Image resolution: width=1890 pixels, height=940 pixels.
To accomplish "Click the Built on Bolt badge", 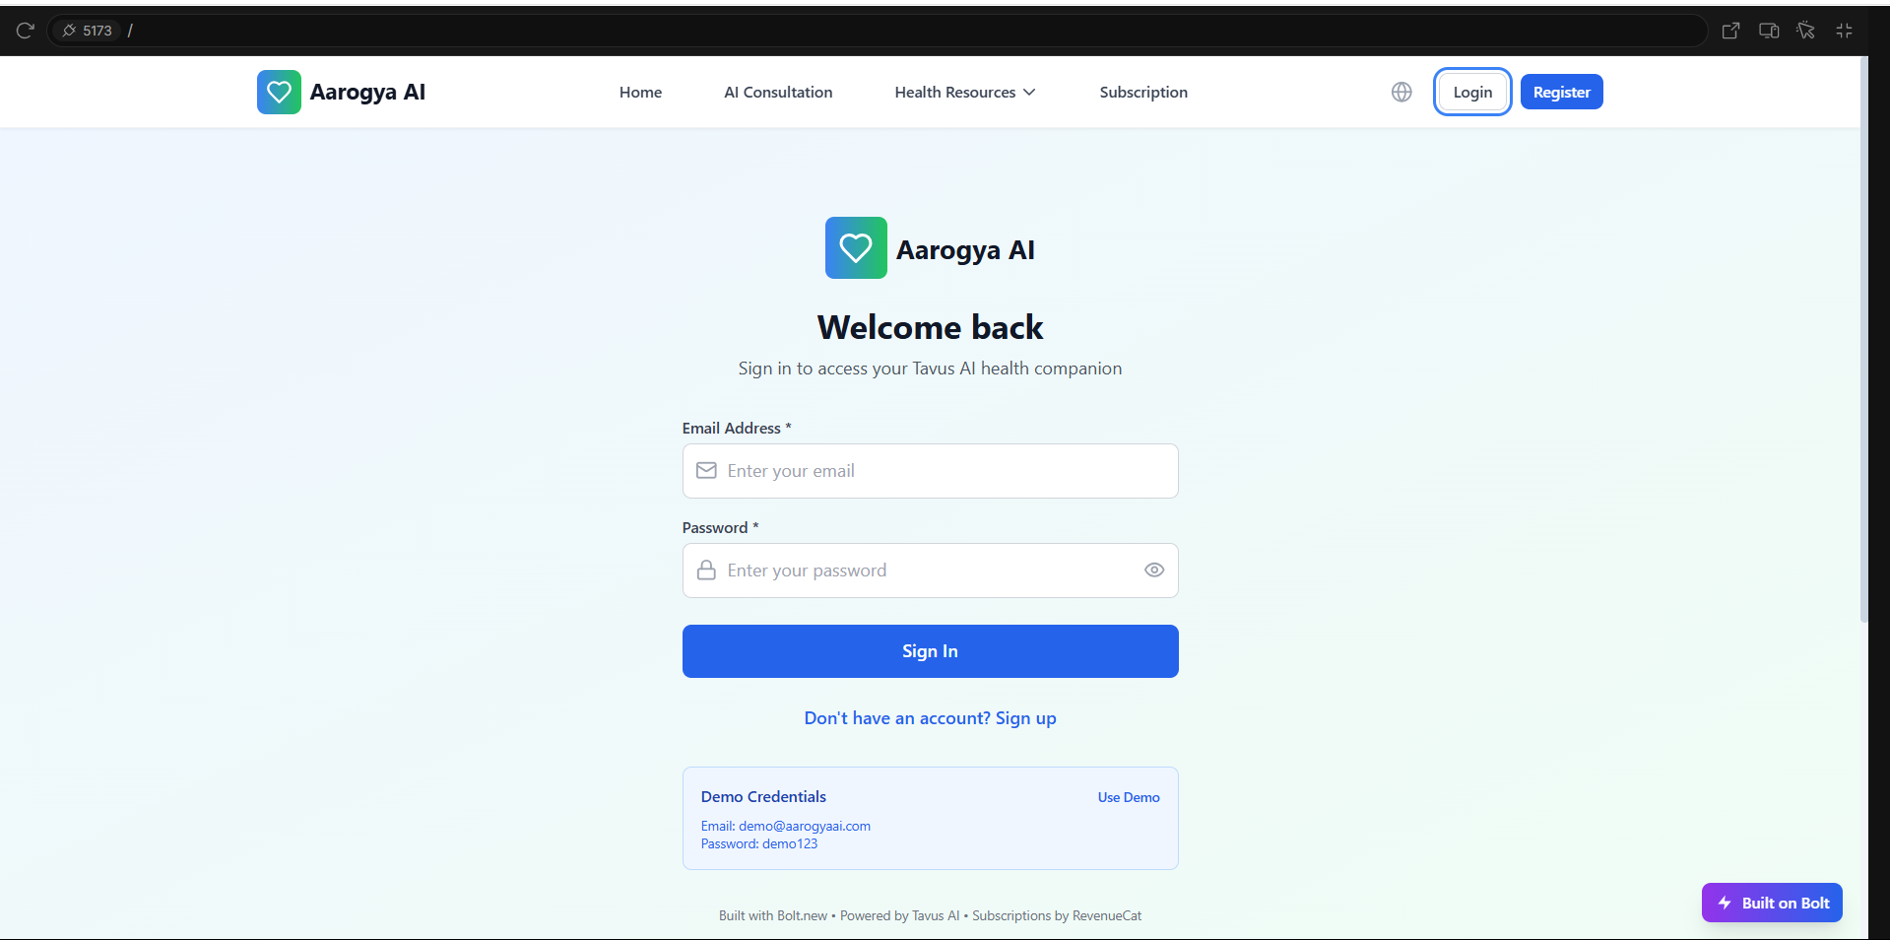I will 1772,903.
